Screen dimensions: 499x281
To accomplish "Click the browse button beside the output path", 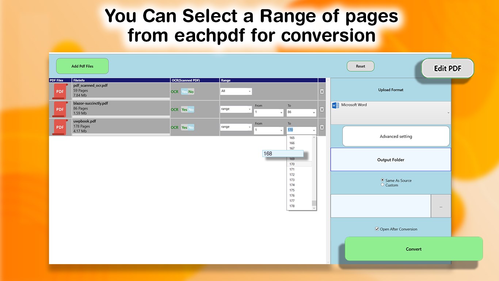I will point(441,206).
